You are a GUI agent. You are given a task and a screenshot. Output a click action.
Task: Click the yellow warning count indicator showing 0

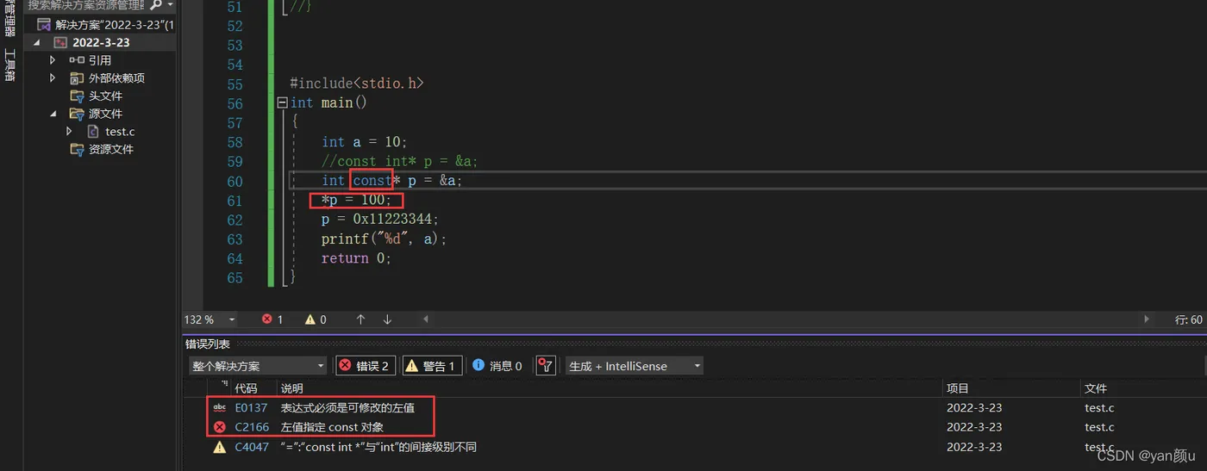[316, 319]
